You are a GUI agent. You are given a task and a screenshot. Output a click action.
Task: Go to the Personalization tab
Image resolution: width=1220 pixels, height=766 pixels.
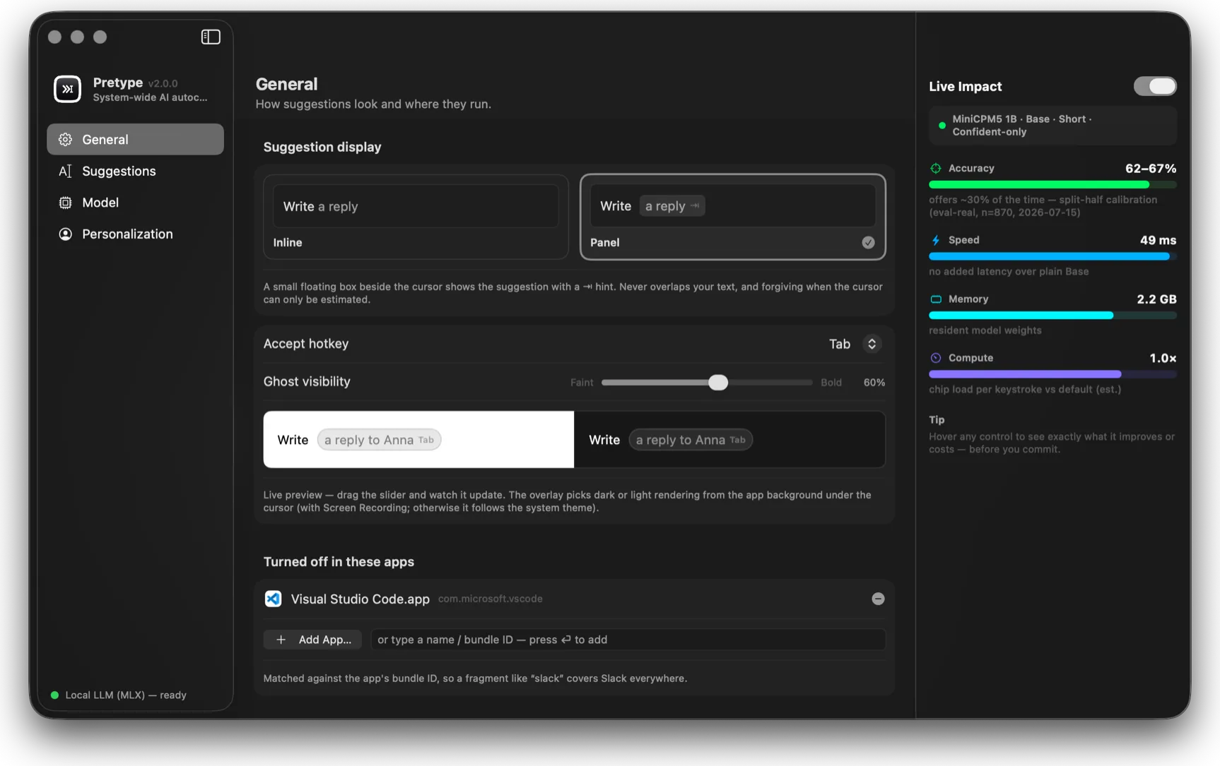pos(135,234)
